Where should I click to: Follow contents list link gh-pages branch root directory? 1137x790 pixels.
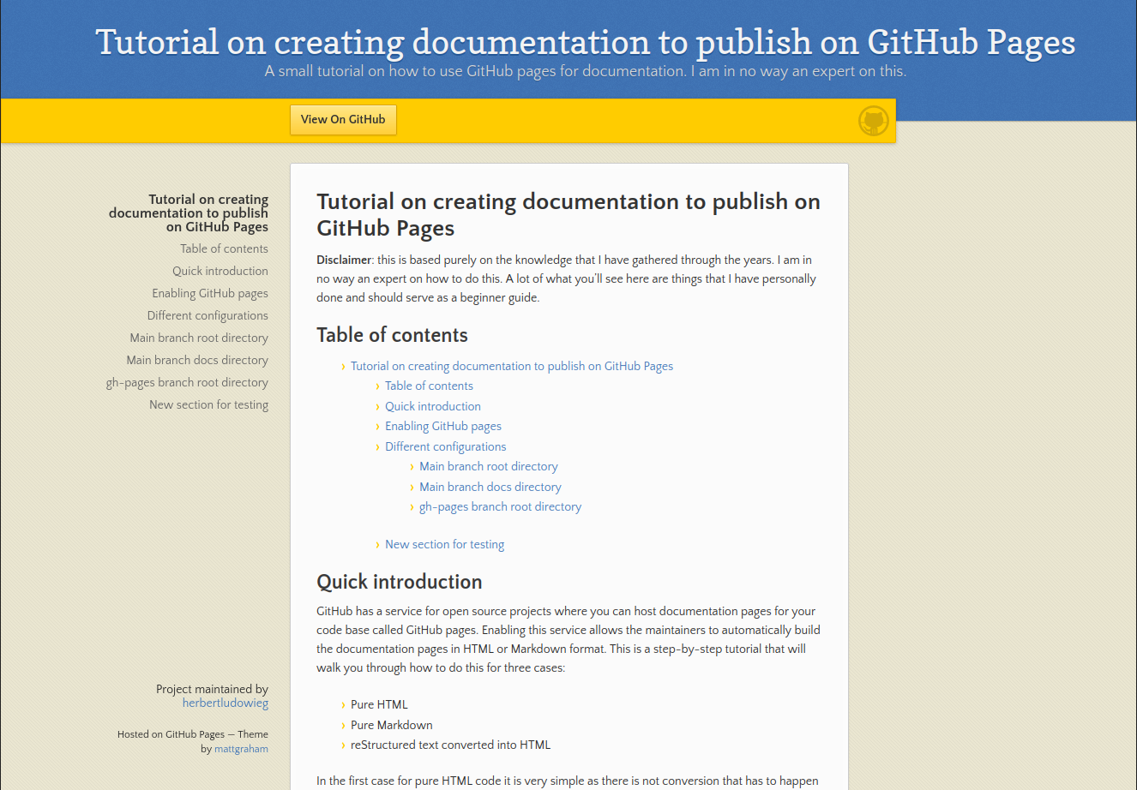click(501, 506)
